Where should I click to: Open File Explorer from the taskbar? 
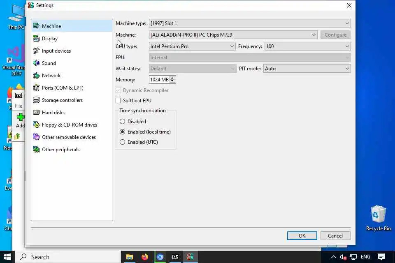coord(130,257)
